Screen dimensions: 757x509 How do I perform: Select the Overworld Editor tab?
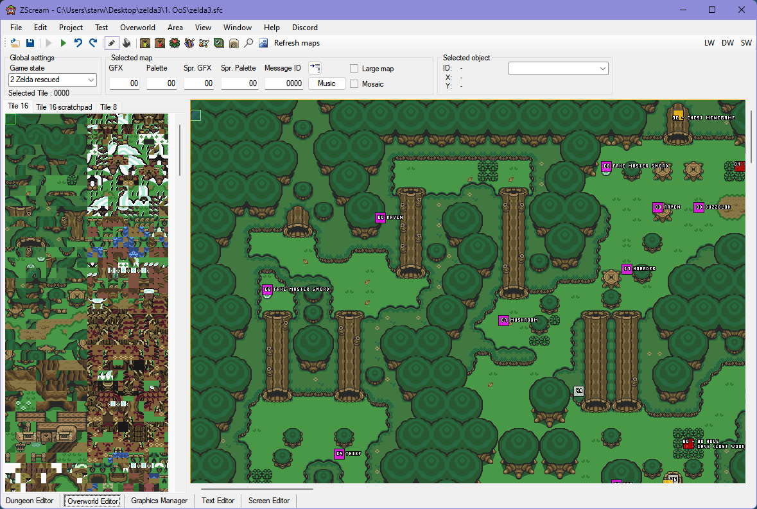pos(92,501)
